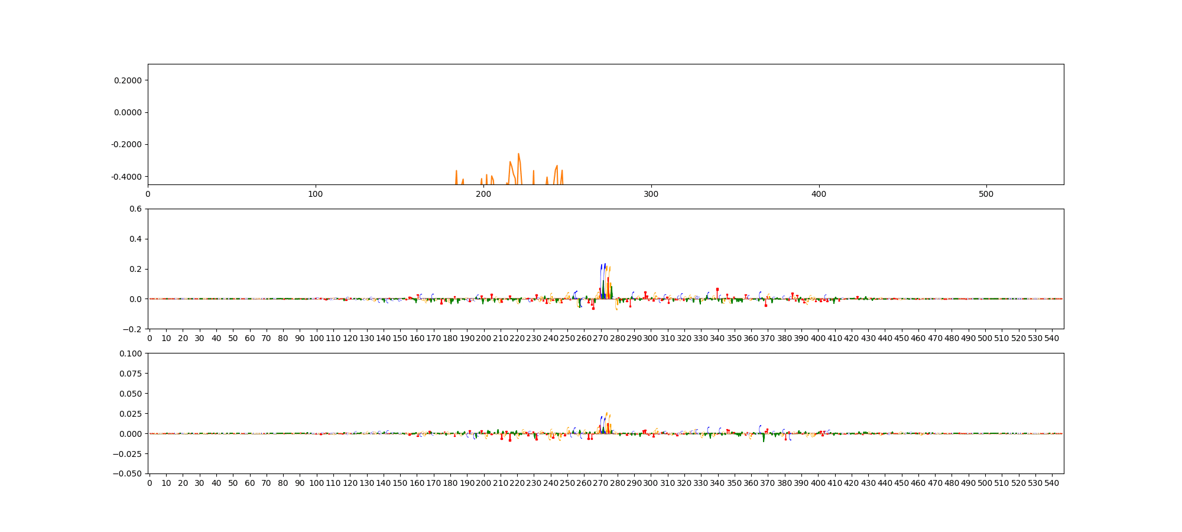The height and width of the screenshot is (532, 1182).
Task: Click x-axis tick label 100 in bottom plot
Action: [316, 483]
